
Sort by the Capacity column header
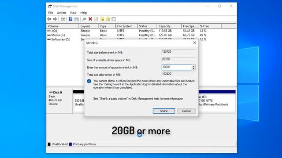click(169, 26)
